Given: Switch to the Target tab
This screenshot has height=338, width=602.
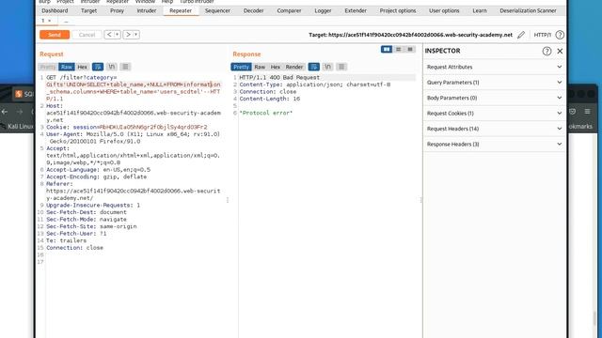Looking at the screenshot, I should 88,10.
